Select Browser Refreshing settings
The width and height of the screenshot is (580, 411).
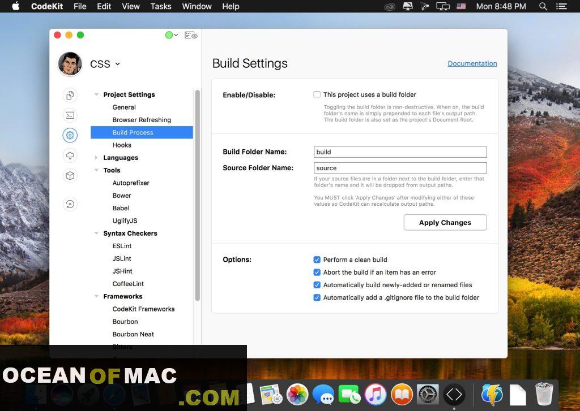pyautogui.click(x=142, y=120)
